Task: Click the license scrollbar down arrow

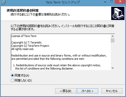Action: pos(112,68)
